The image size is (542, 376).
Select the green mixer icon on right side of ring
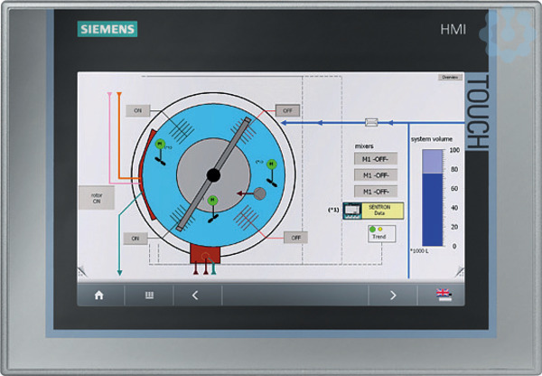pyautogui.click(x=271, y=164)
